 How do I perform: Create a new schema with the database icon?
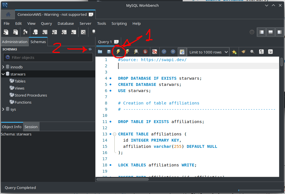click(35, 32)
